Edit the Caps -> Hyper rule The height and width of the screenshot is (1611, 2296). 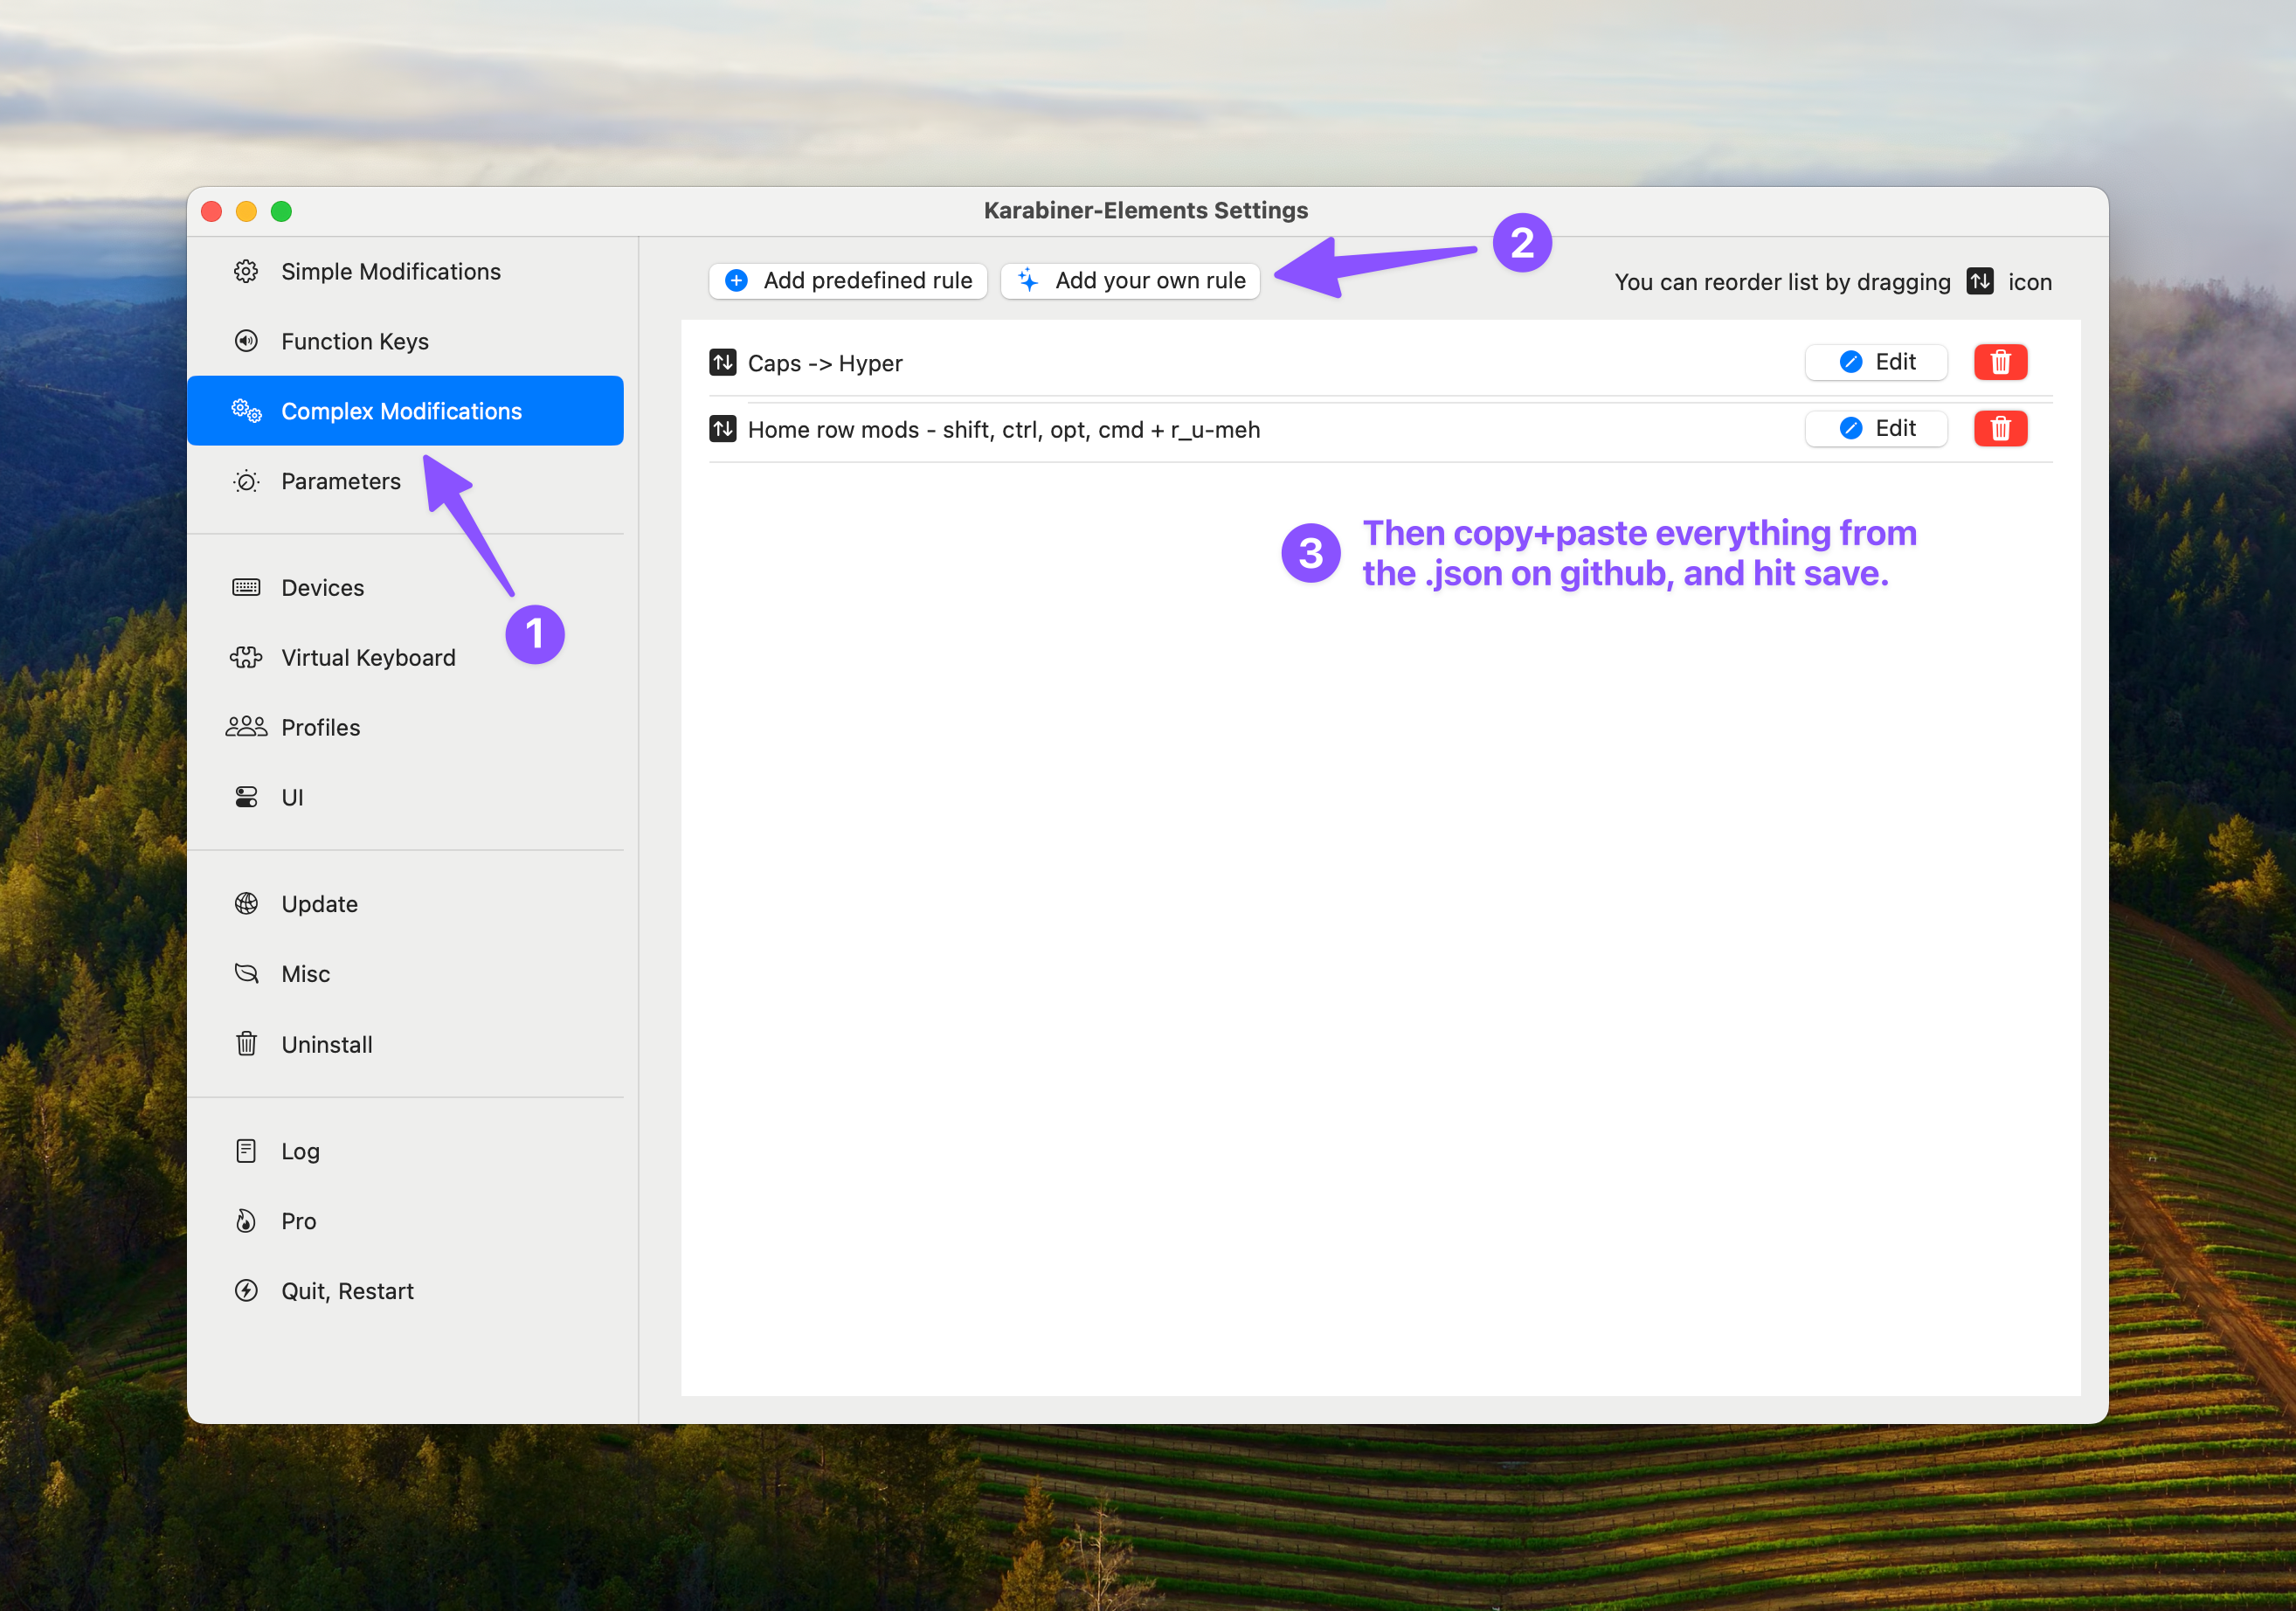(1876, 362)
